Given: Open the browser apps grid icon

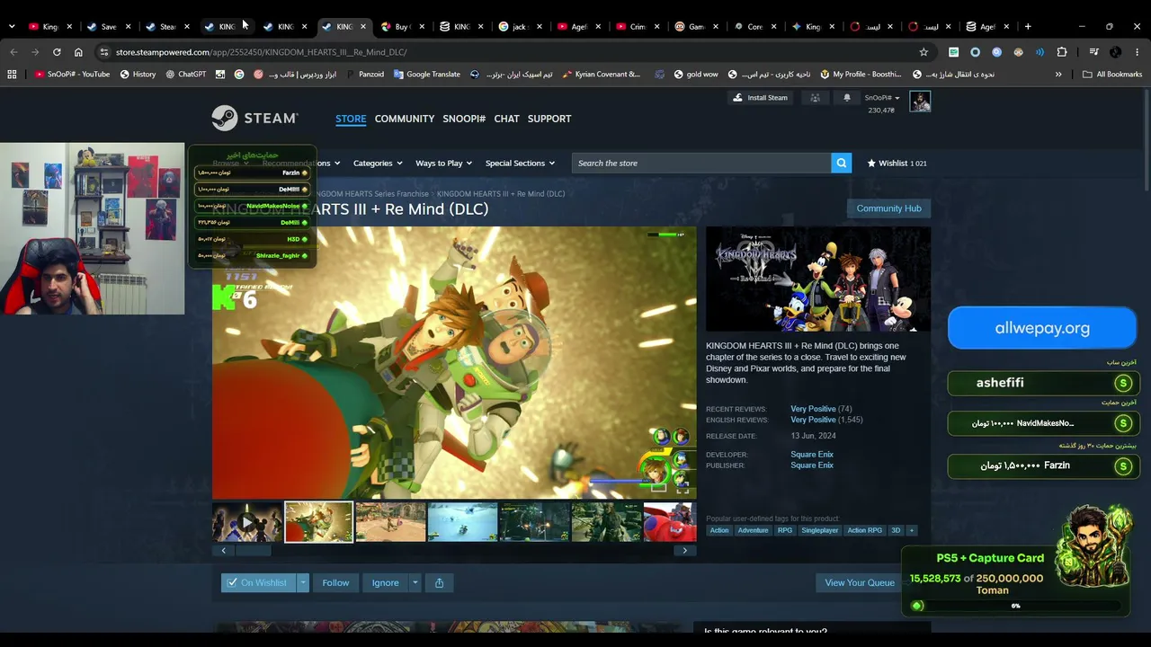Looking at the screenshot, I should 12,75.
